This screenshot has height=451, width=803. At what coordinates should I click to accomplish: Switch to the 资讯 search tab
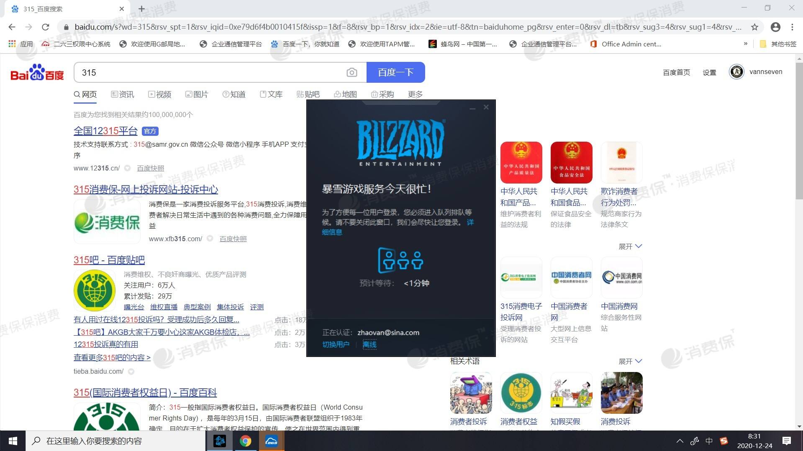(123, 94)
